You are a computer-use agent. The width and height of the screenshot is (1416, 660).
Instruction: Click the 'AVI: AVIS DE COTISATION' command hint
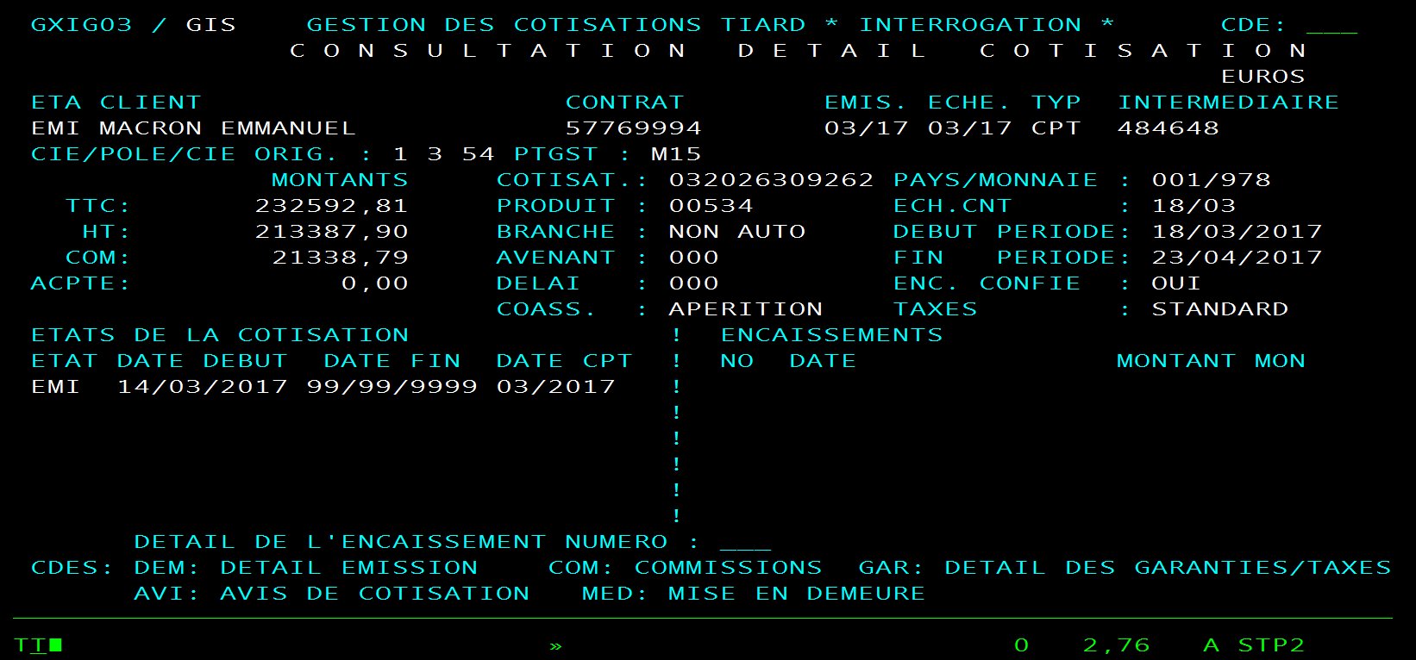331,594
